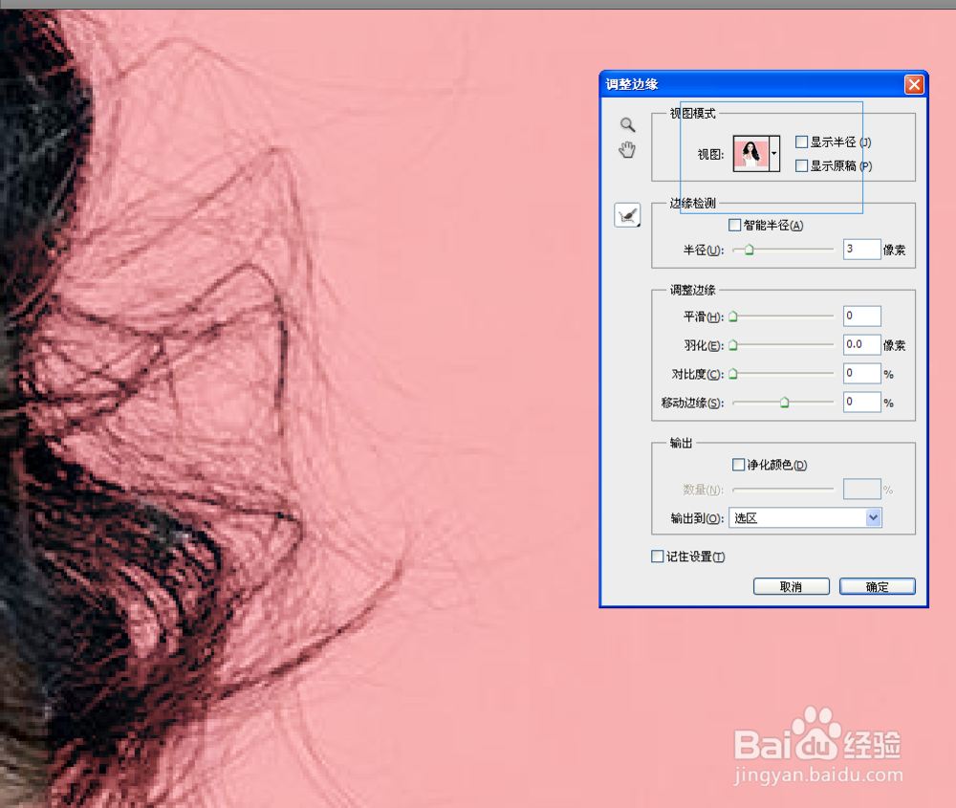The image size is (956, 808).
Task: Toggle 智能半径(A) checkbox
Action: point(734,226)
